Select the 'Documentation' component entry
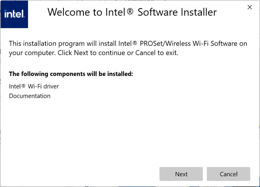Image resolution: width=260 pixels, height=187 pixels. pyautogui.click(x=30, y=96)
